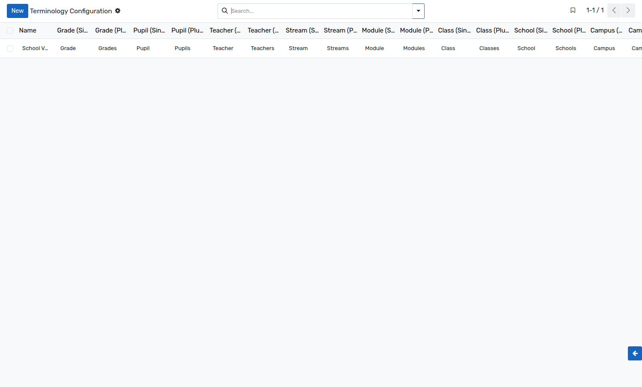Screen dimensions: 642x387
Task: Sort by School (Pl... column header
Action: click(x=569, y=30)
